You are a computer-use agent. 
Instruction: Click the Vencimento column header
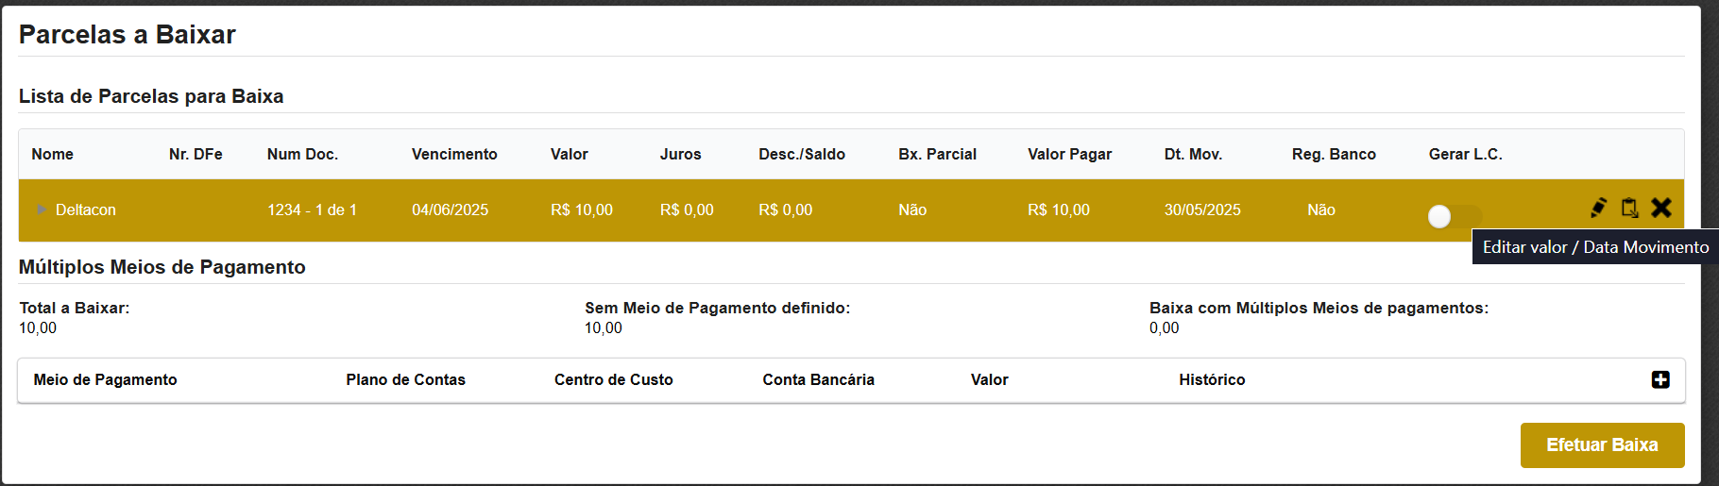[x=454, y=154]
